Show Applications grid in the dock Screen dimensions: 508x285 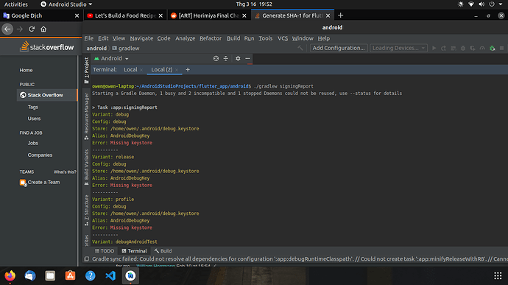498,275
